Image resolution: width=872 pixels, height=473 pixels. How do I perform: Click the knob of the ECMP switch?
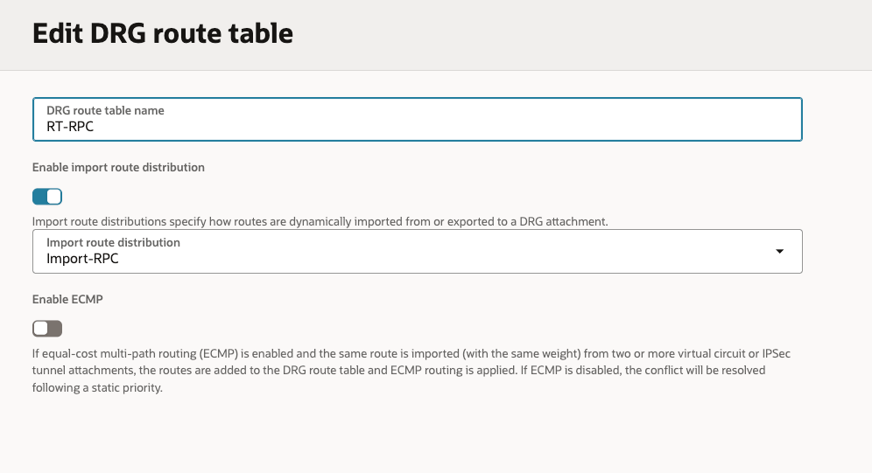[40, 329]
